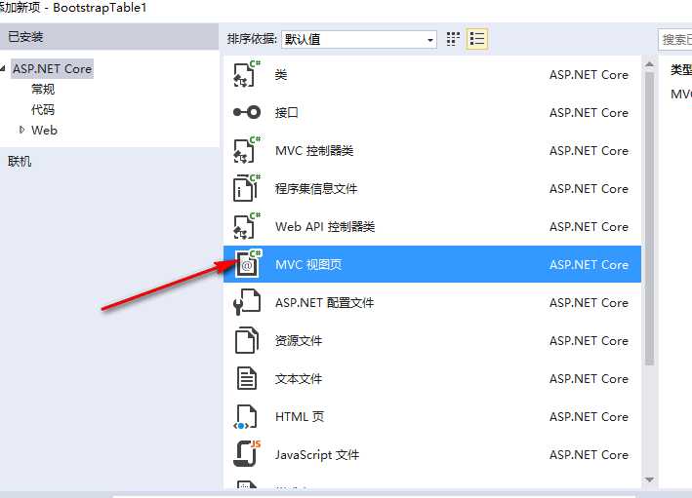
Task: Click the MVC 视图页 template name
Action: pos(308,264)
